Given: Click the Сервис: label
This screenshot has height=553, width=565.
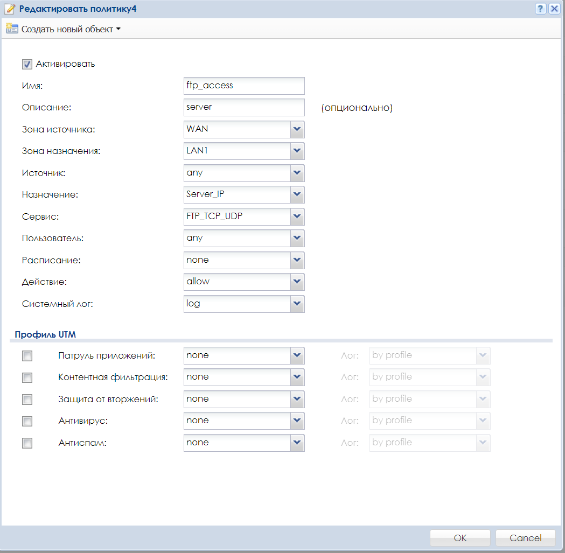Looking at the screenshot, I should click(x=40, y=216).
